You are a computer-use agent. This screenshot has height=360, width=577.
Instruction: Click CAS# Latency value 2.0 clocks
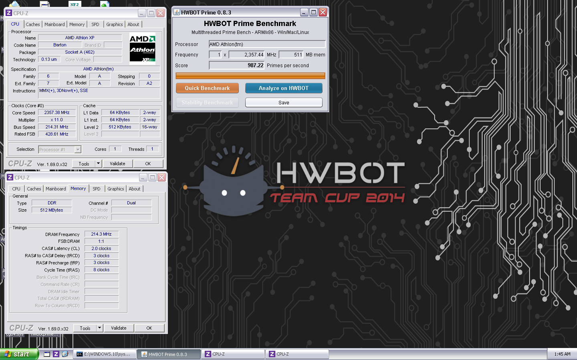coord(102,248)
